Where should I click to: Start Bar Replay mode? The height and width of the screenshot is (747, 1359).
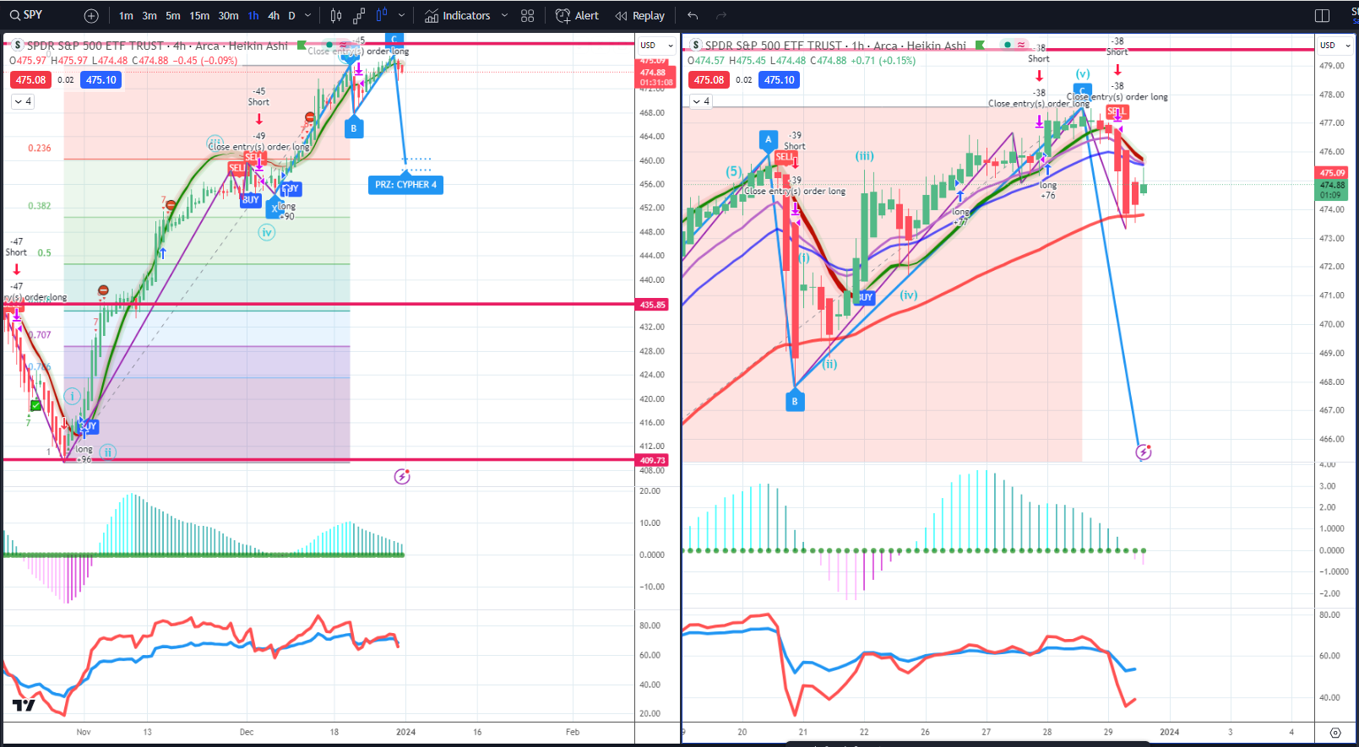(x=639, y=15)
